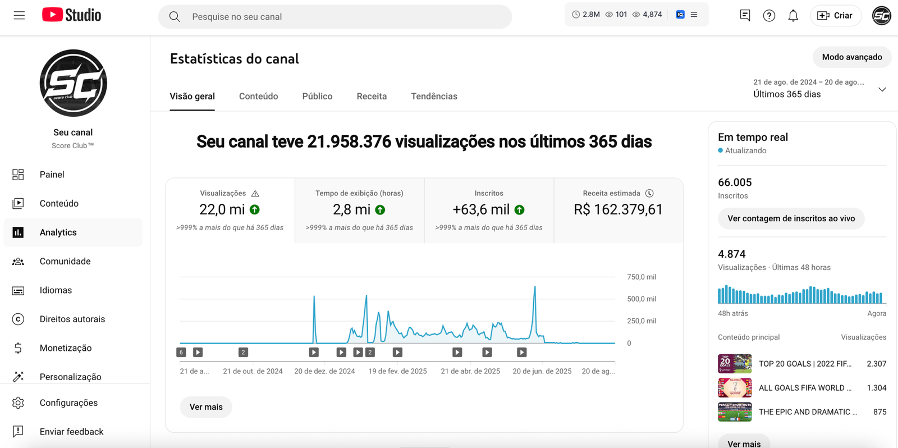The image size is (898, 448).
Task: Select the Receita estimada metric card
Action: [x=618, y=211]
